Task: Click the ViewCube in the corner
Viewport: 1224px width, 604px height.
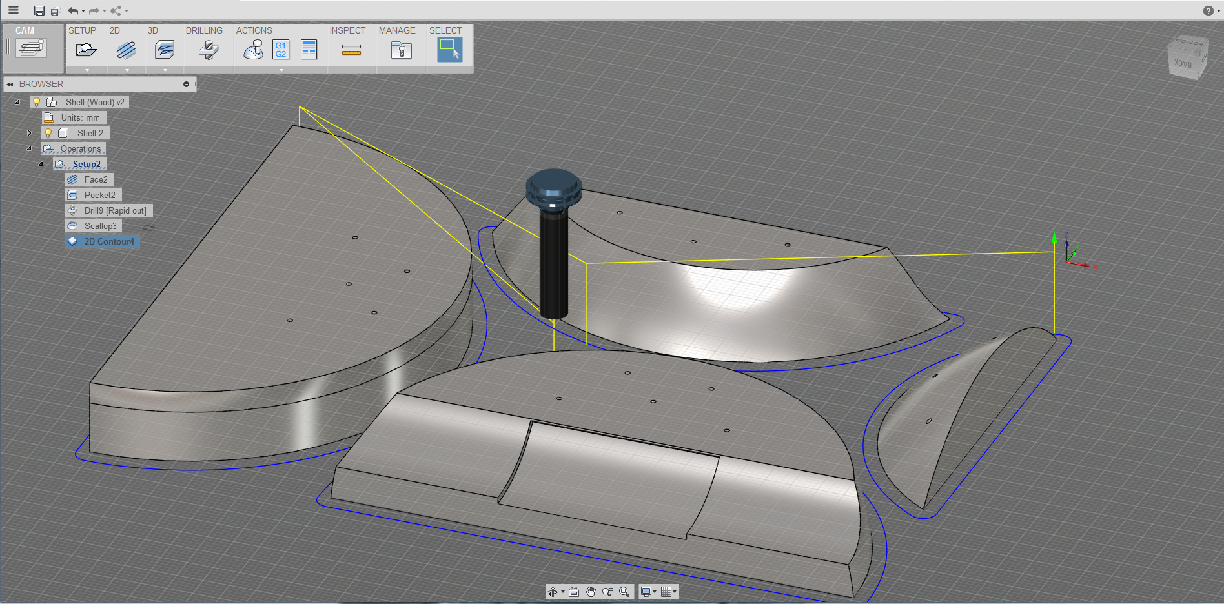Action: click(x=1187, y=57)
